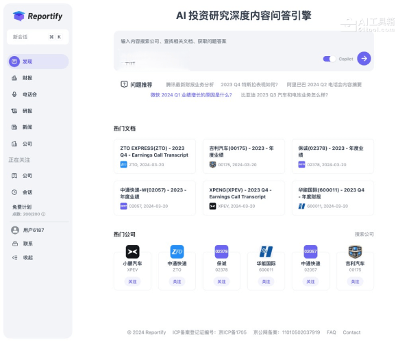Click the 搜索公司 link
411x342 pixels.
pyautogui.click(x=364, y=234)
